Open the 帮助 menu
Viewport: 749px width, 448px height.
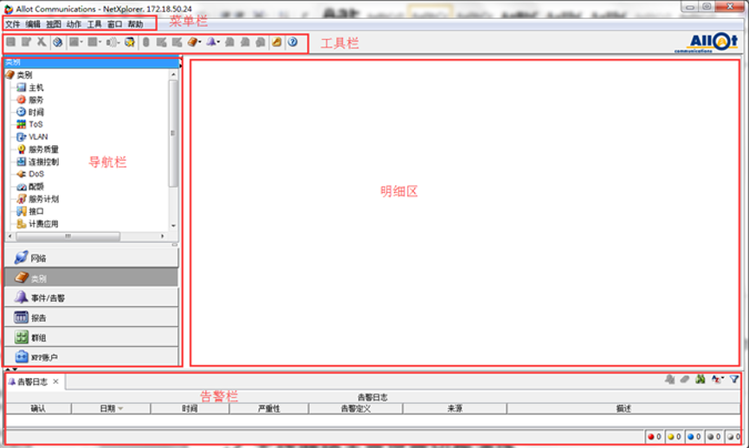(x=135, y=24)
